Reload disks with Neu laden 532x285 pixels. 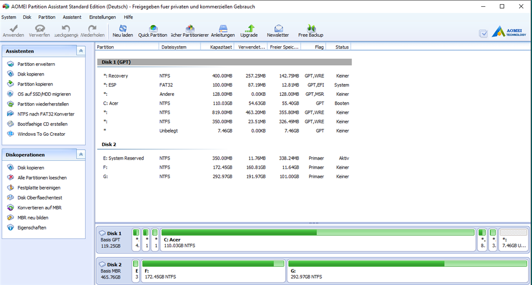click(123, 31)
